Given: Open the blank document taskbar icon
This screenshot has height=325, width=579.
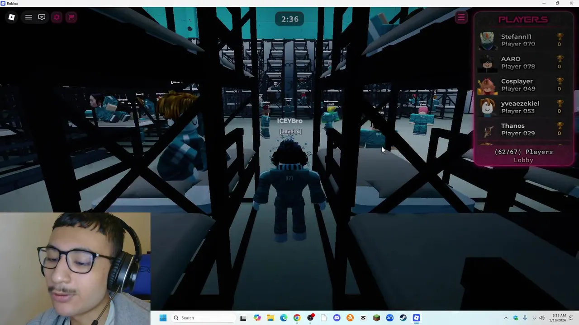Looking at the screenshot, I should (x=323, y=318).
